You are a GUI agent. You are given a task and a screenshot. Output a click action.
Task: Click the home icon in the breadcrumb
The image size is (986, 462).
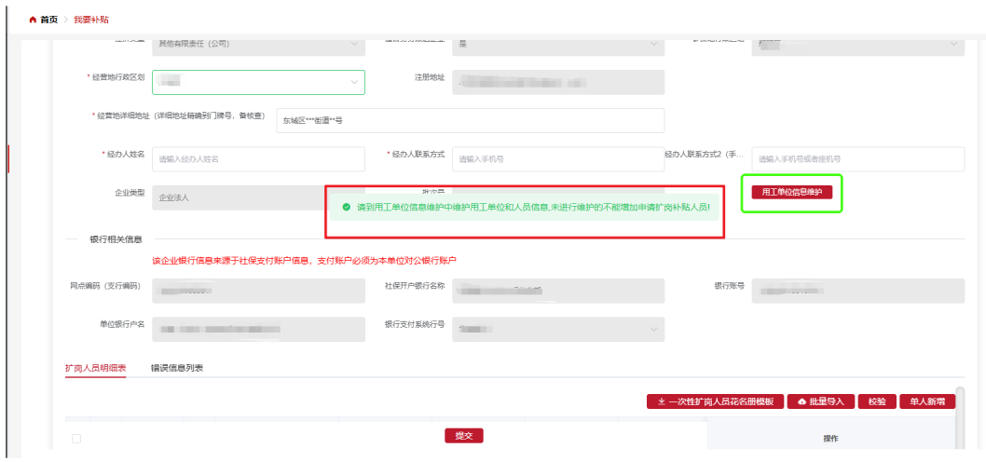(34, 20)
